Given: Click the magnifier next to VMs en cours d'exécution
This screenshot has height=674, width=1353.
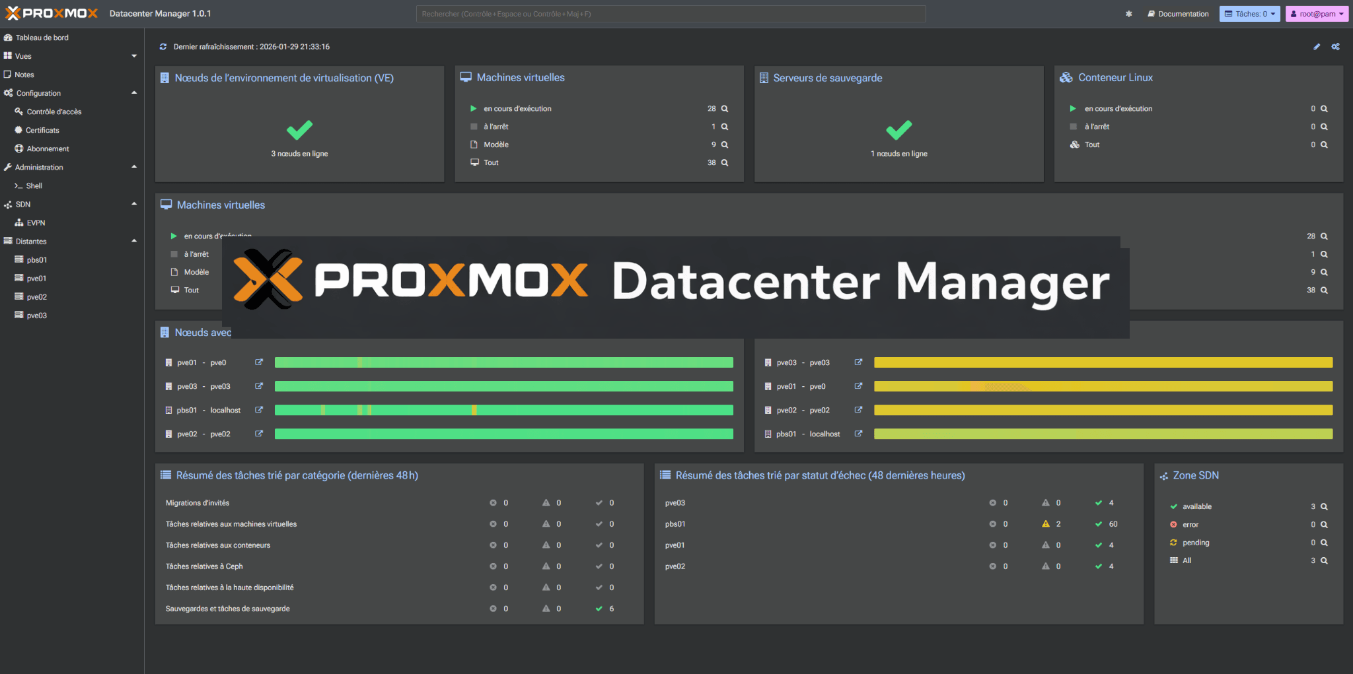Looking at the screenshot, I should (x=725, y=108).
